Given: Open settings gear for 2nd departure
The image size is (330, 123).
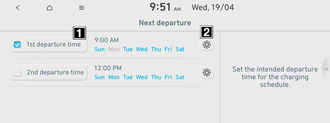Looking at the screenshot, I should 207,73.
